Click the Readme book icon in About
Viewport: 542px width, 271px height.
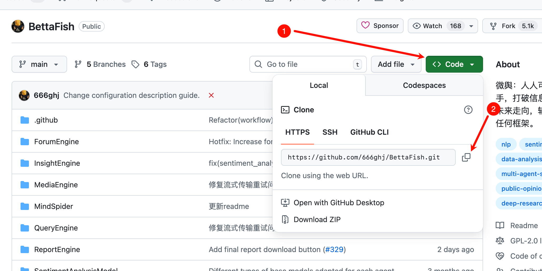click(x=500, y=225)
